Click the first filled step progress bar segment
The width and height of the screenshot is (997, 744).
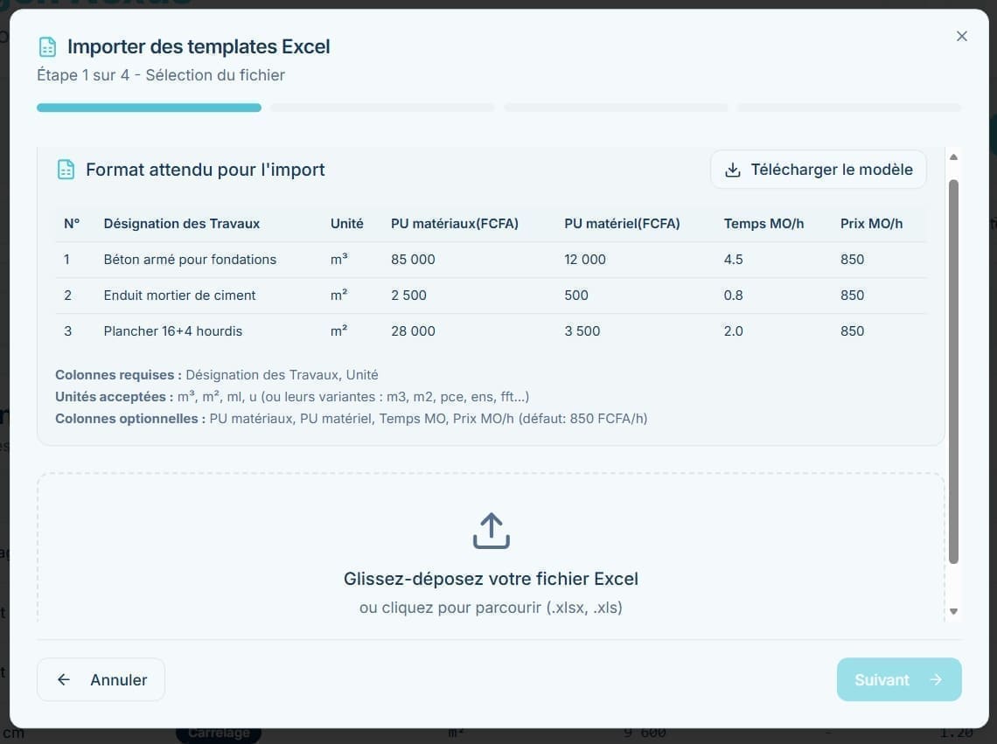click(149, 108)
